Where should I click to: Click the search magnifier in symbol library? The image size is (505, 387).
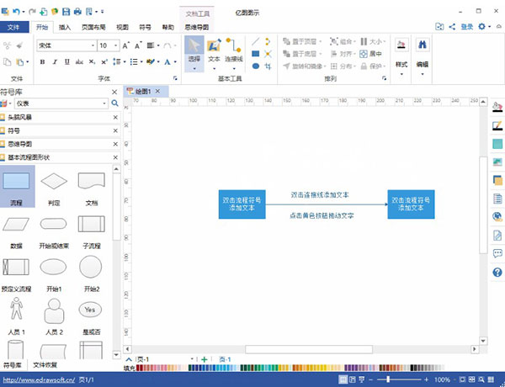115,103
